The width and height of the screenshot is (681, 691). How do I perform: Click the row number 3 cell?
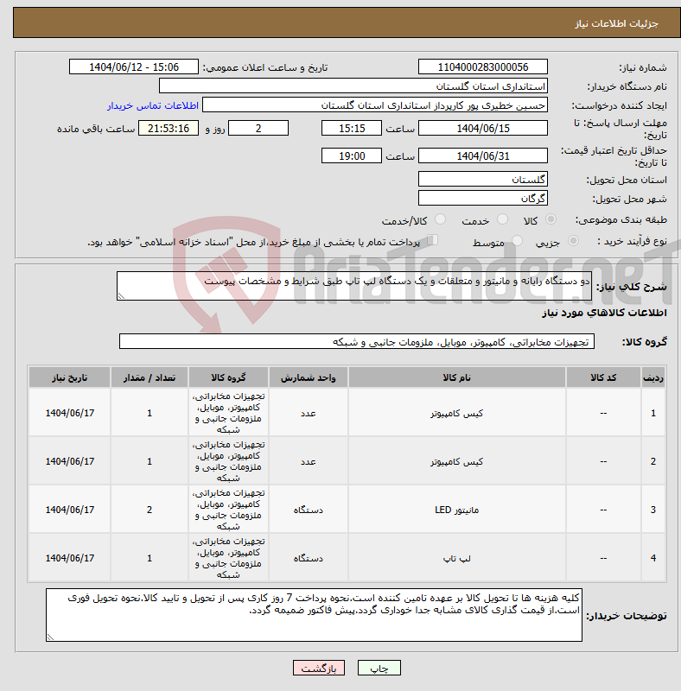click(652, 510)
